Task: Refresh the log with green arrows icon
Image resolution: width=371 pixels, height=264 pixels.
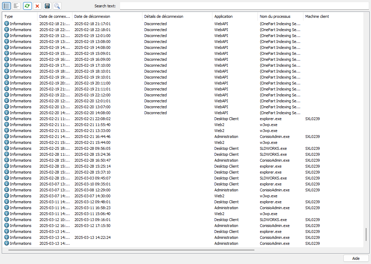Action: (x=27, y=6)
